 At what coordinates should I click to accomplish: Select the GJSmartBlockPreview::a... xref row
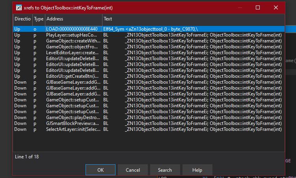pyautogui.click(x=149, y=123)
